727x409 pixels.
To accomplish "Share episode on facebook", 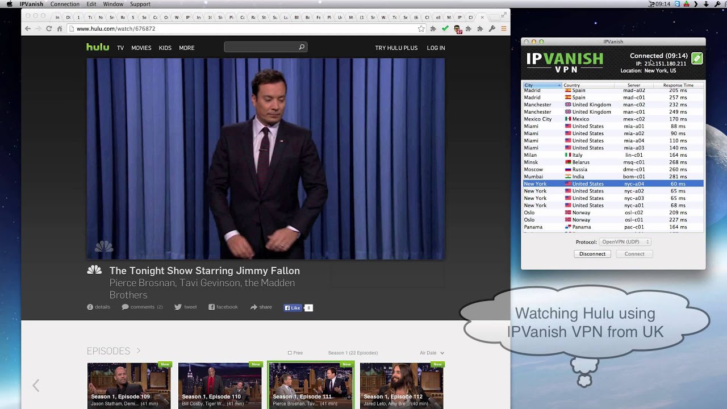I will click(x=223, y=307).
